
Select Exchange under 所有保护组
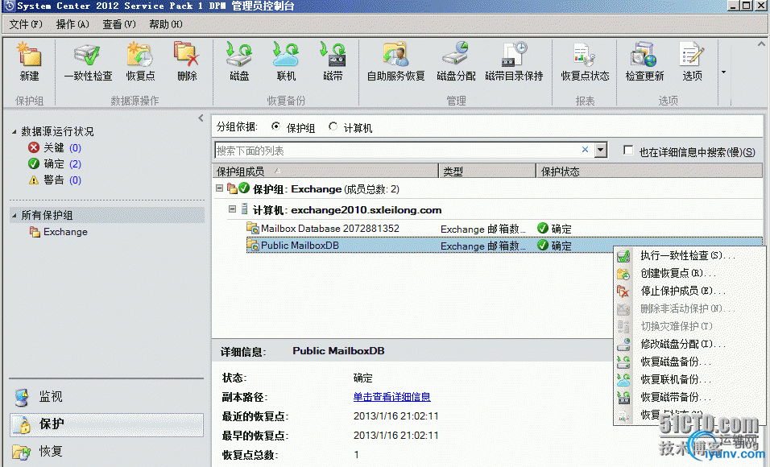tap(65, 232)
